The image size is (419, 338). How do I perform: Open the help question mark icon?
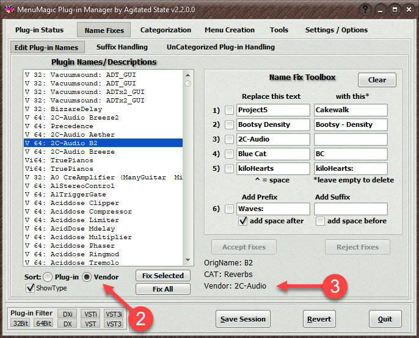(365, 10)
